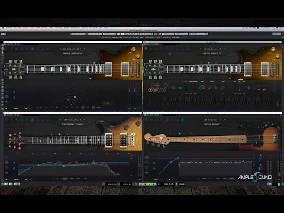Toggle the second yellow circle button in top-right main panel
Screen dimensions: 284x213
tap(155, 90)
